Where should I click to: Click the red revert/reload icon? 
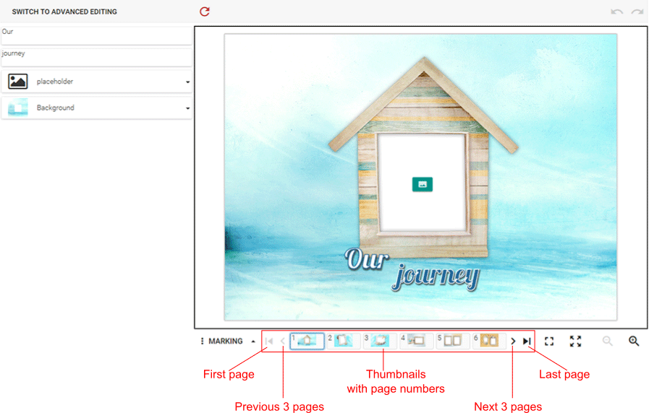pyautogui.click(x=205, y=12)
